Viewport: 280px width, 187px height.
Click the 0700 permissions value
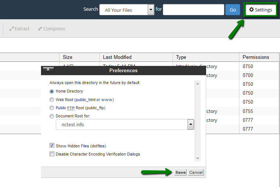click(248, 75)
